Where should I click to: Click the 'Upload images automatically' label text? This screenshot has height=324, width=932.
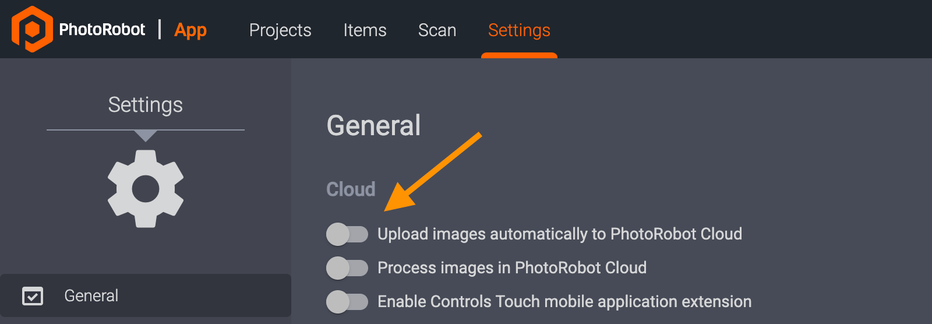(x=559, y=234)
